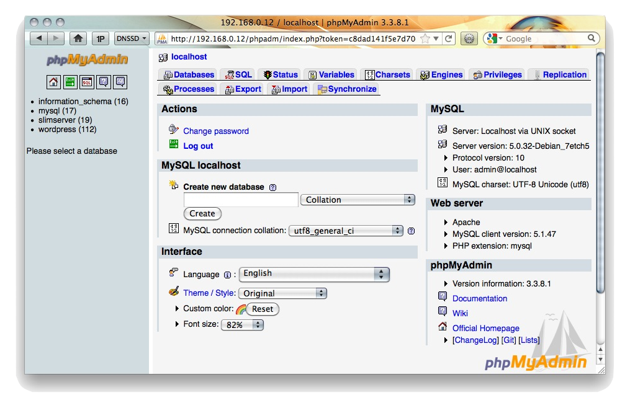
Task: Open the Export tab
Action: click(x=243, y=89)
